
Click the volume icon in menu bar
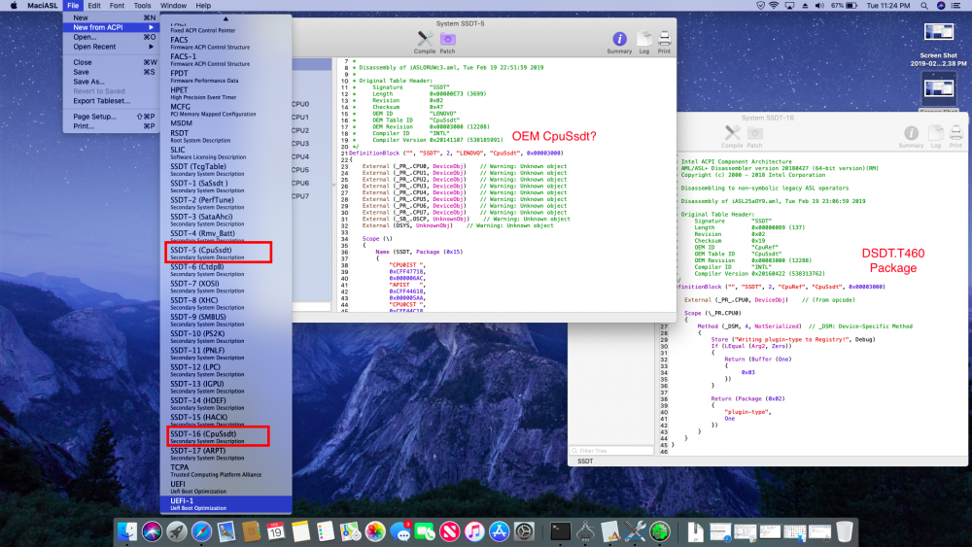coord(819,6)
